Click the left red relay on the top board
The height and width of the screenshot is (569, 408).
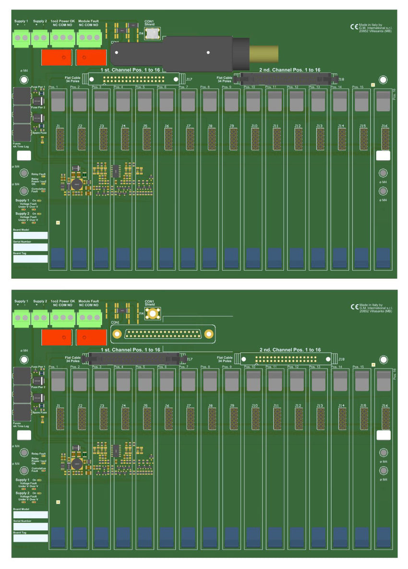(57, 57)
